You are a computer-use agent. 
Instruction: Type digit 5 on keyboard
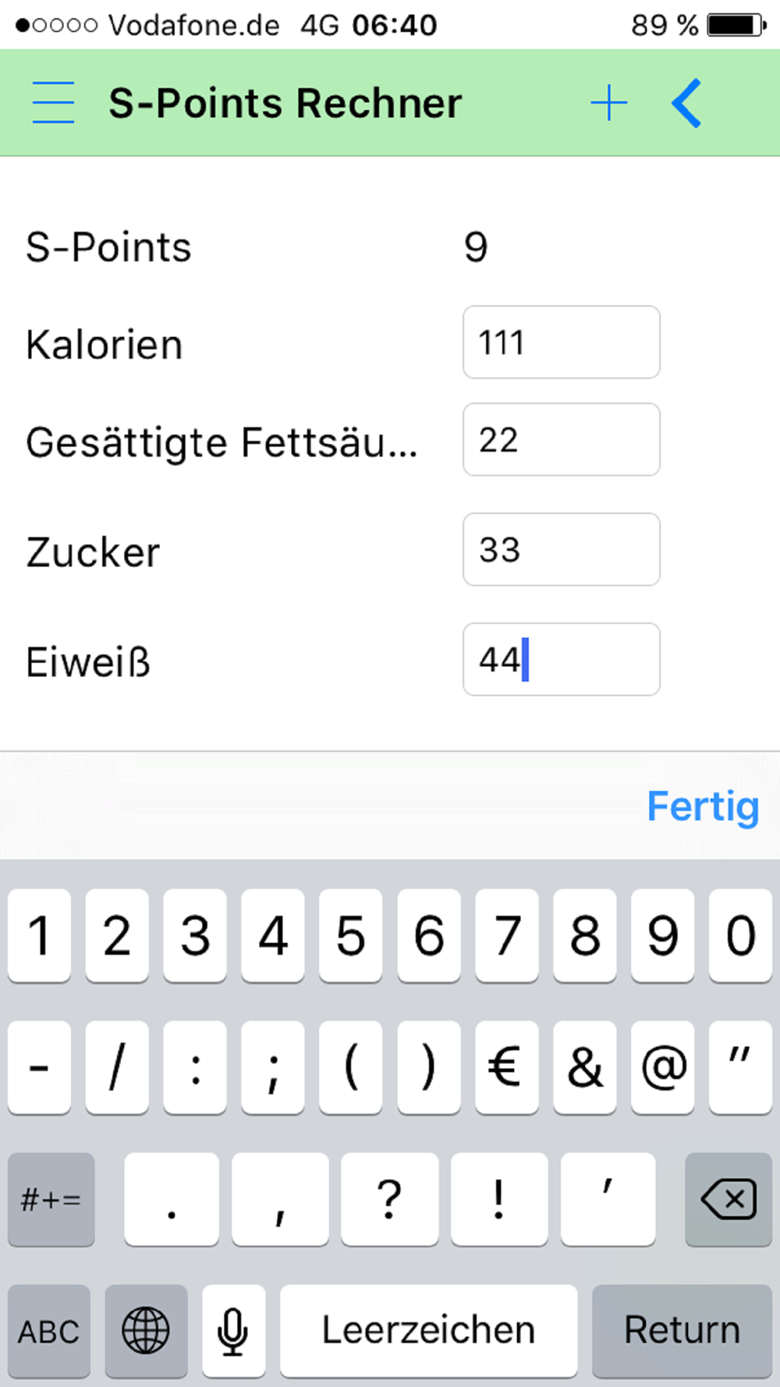click(x=350, y=935)
